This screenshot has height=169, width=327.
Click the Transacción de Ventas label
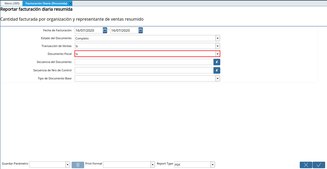[56, 46]
